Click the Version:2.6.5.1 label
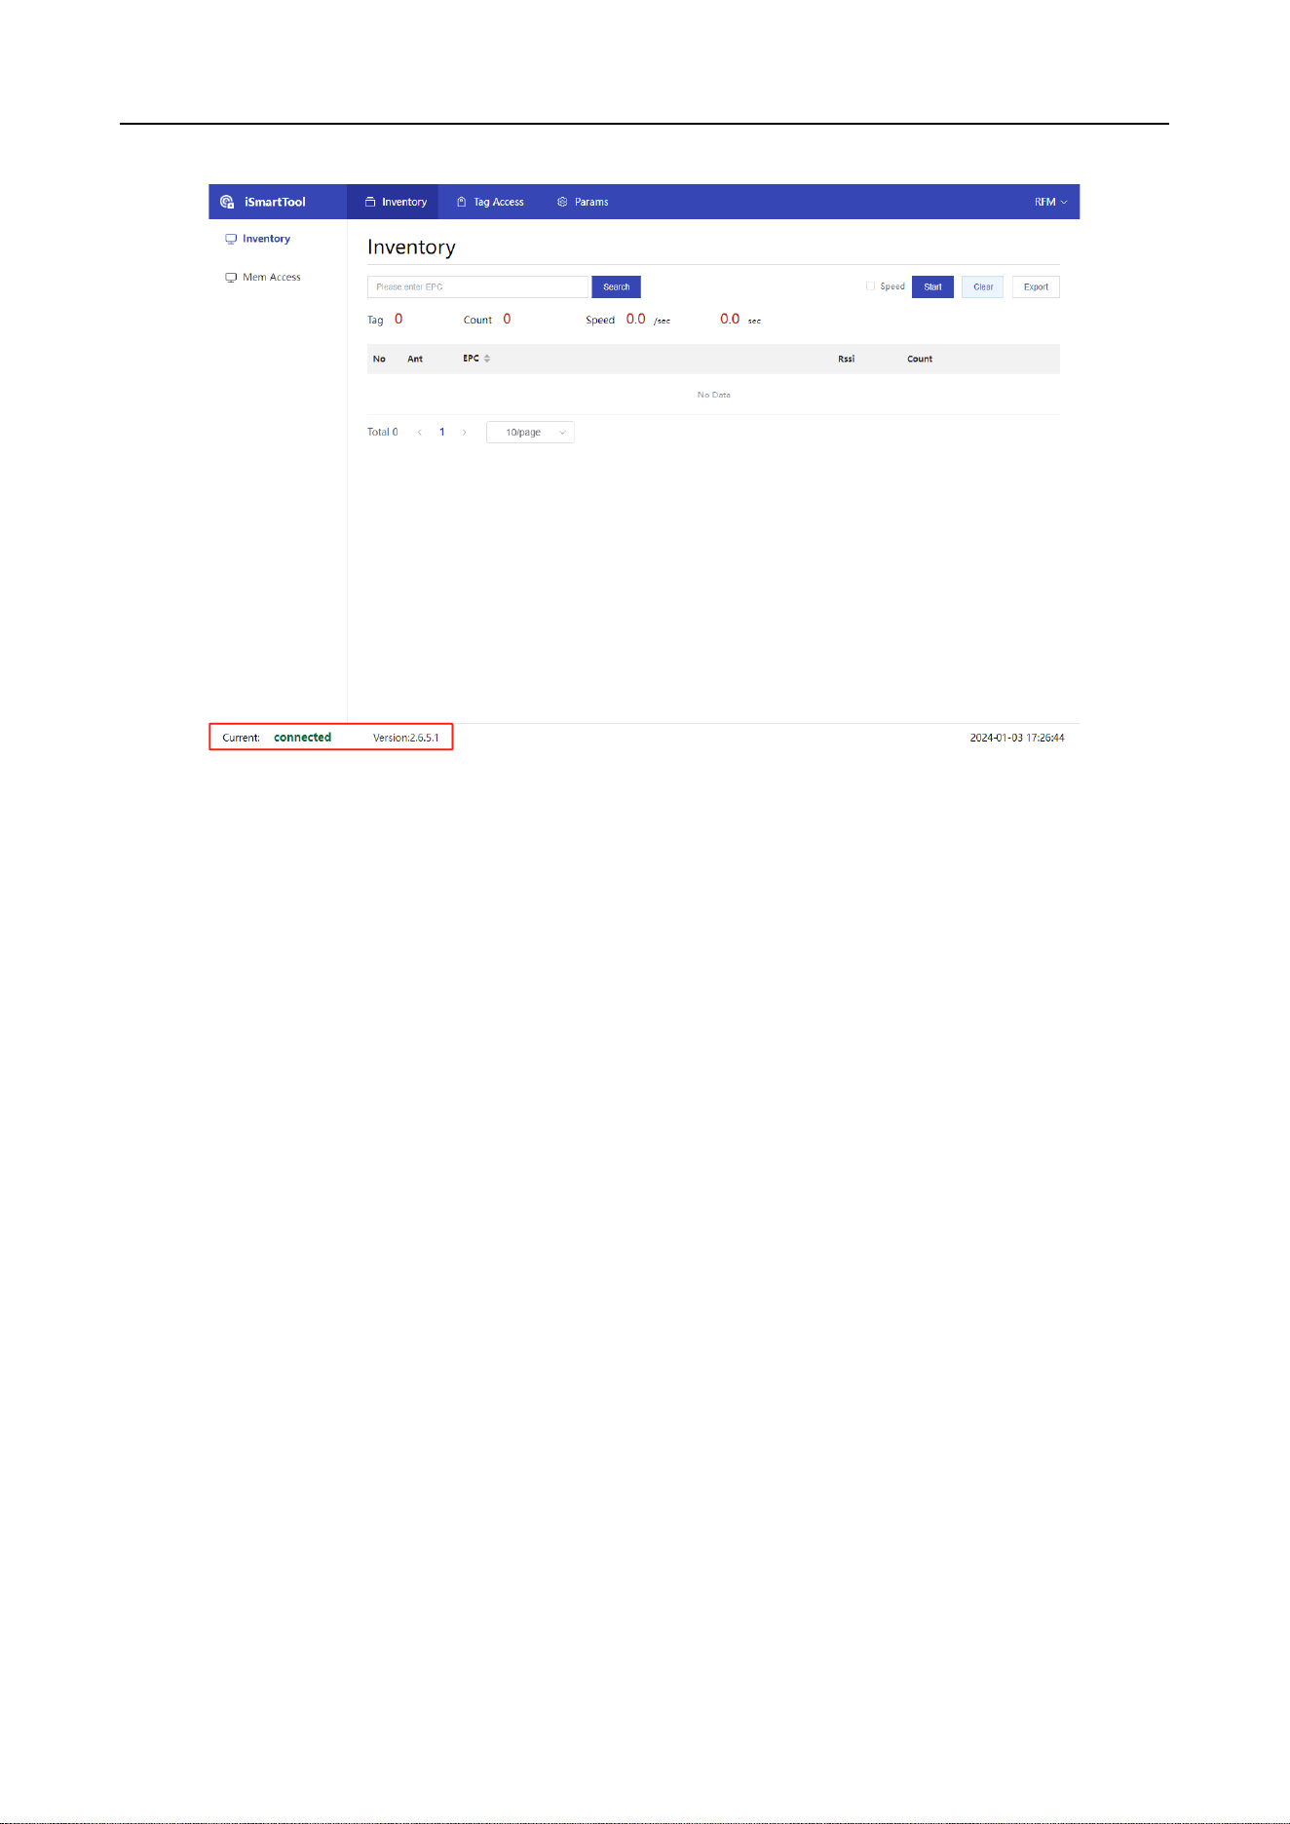Screen dimensions: 1290x1824 405,738
